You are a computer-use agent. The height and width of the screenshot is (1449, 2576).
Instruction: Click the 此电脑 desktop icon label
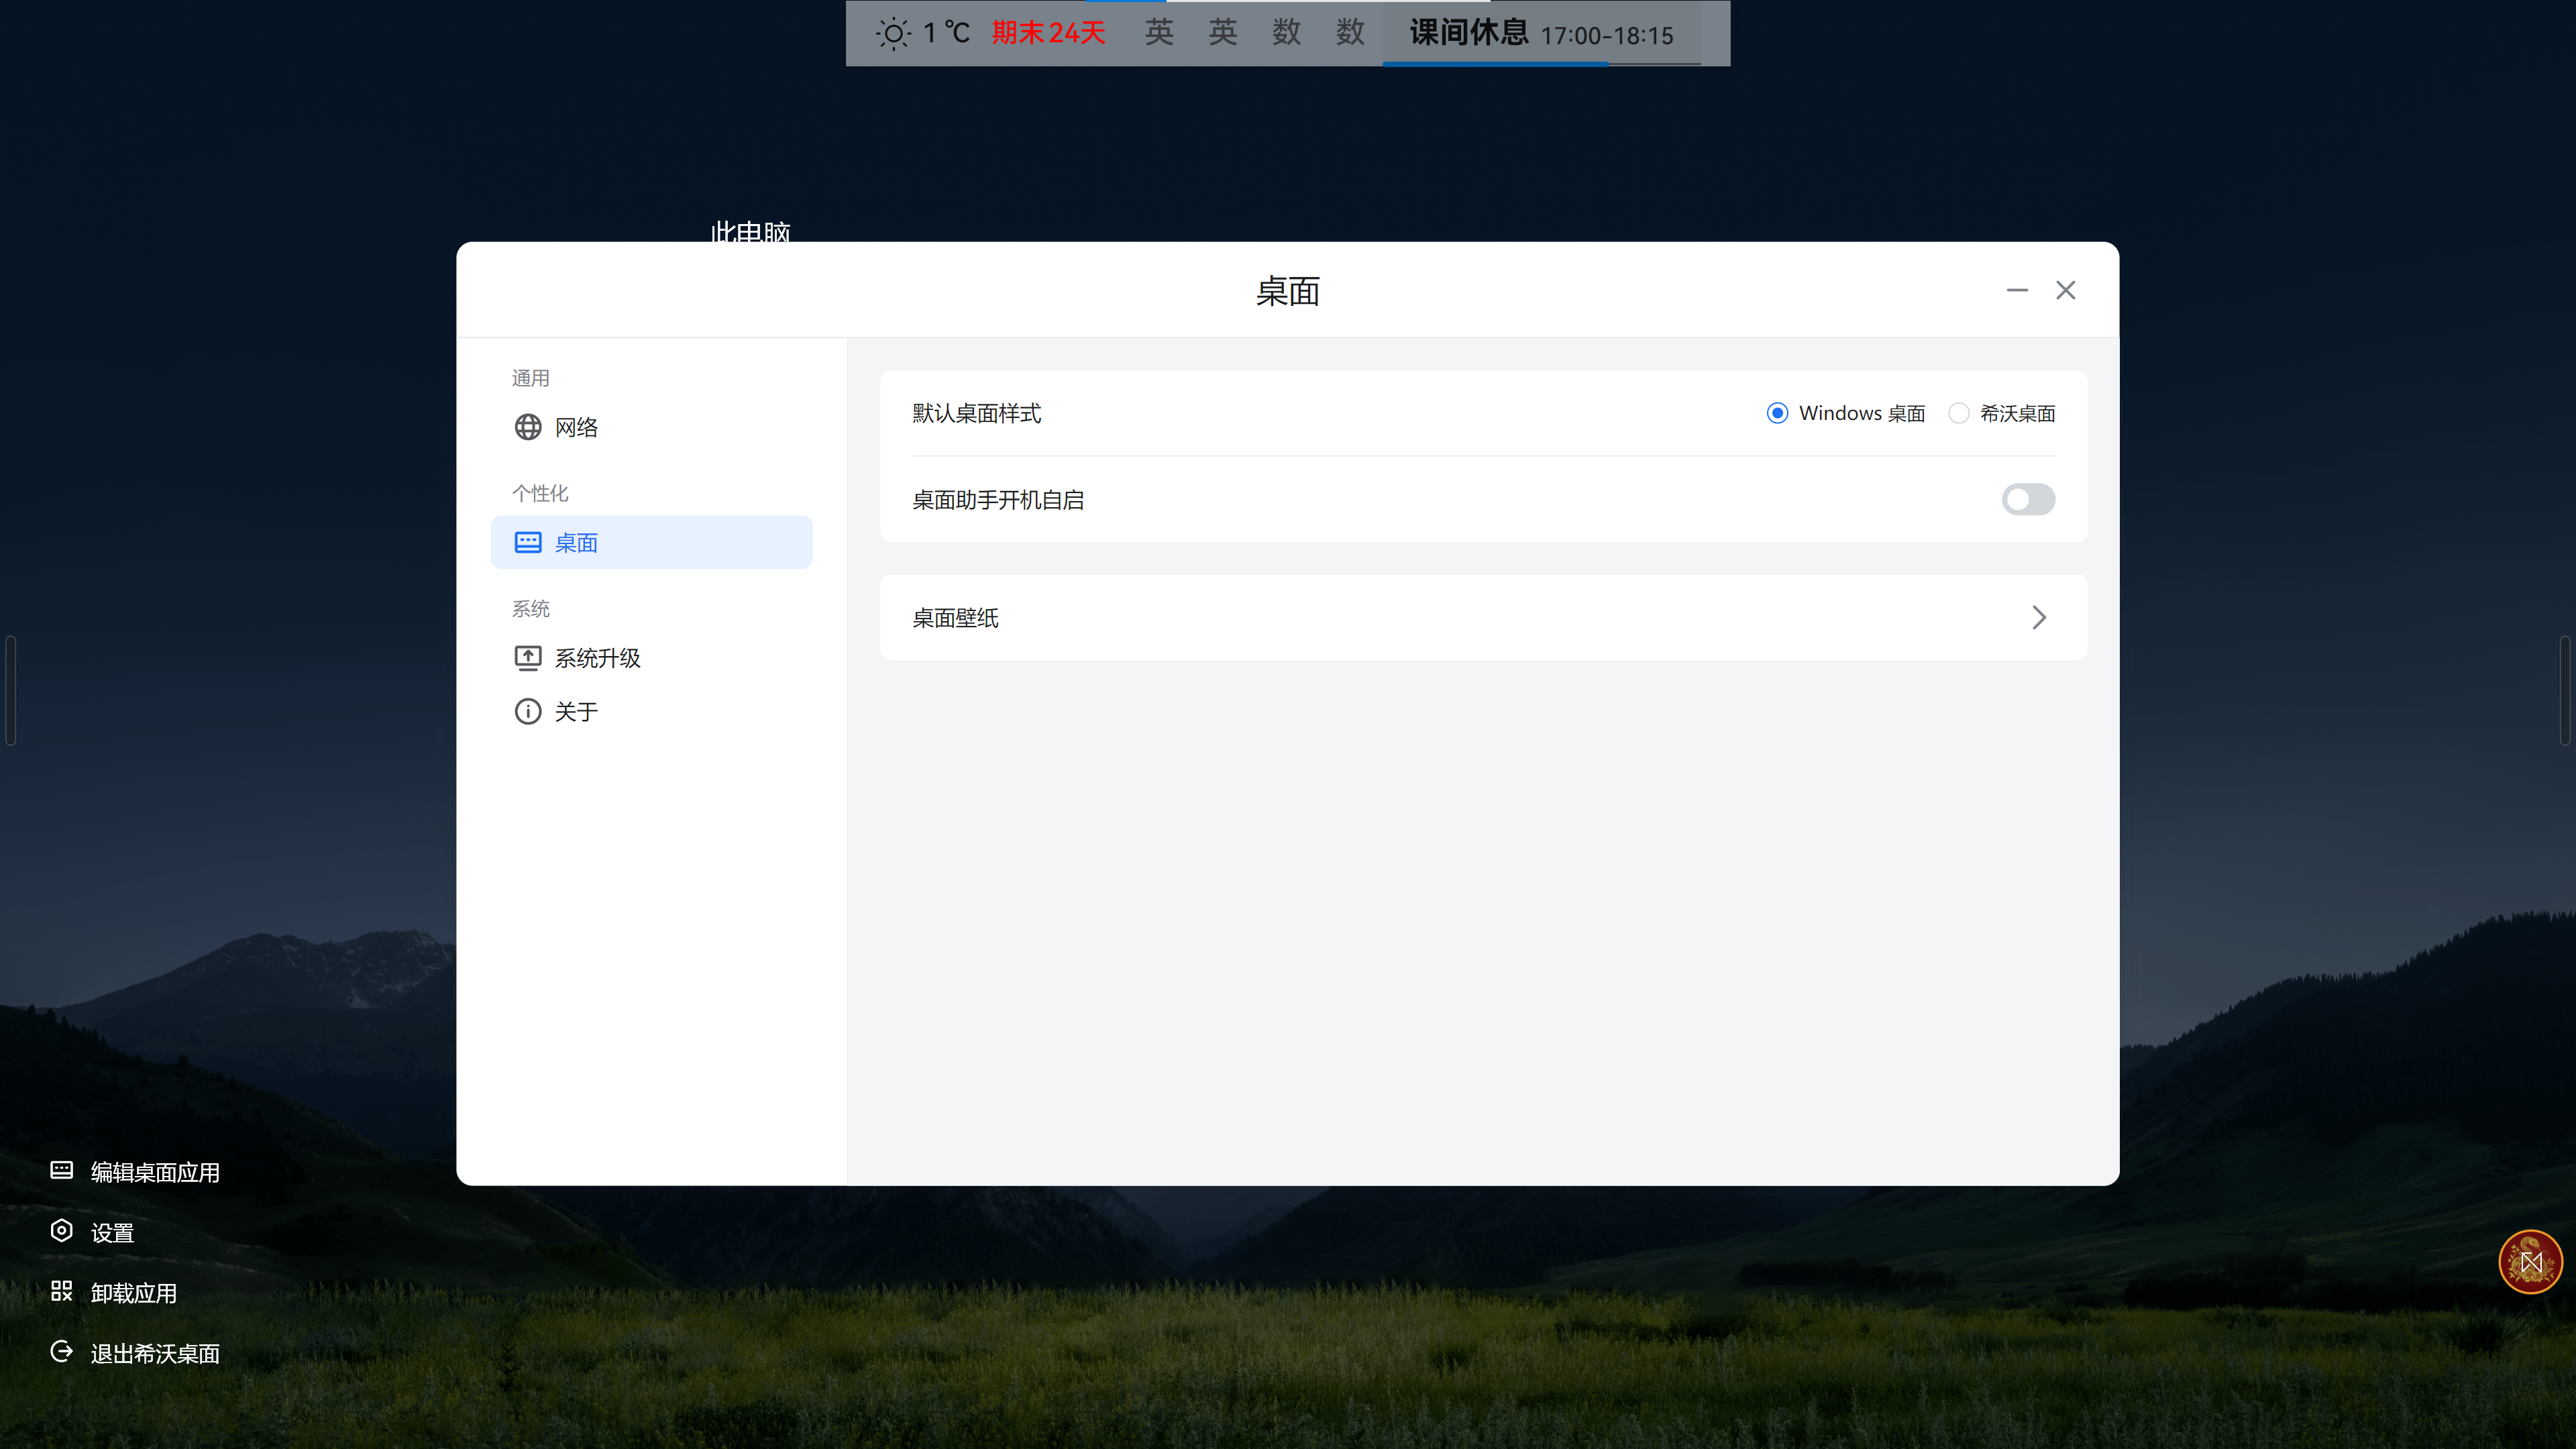[751, 231]
